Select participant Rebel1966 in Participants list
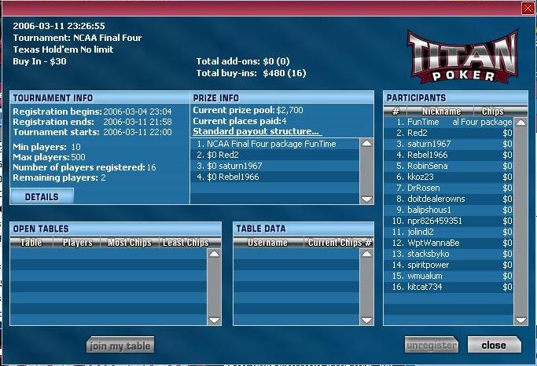The height and width of the screenshot is (366, 537). coord(449,155)
